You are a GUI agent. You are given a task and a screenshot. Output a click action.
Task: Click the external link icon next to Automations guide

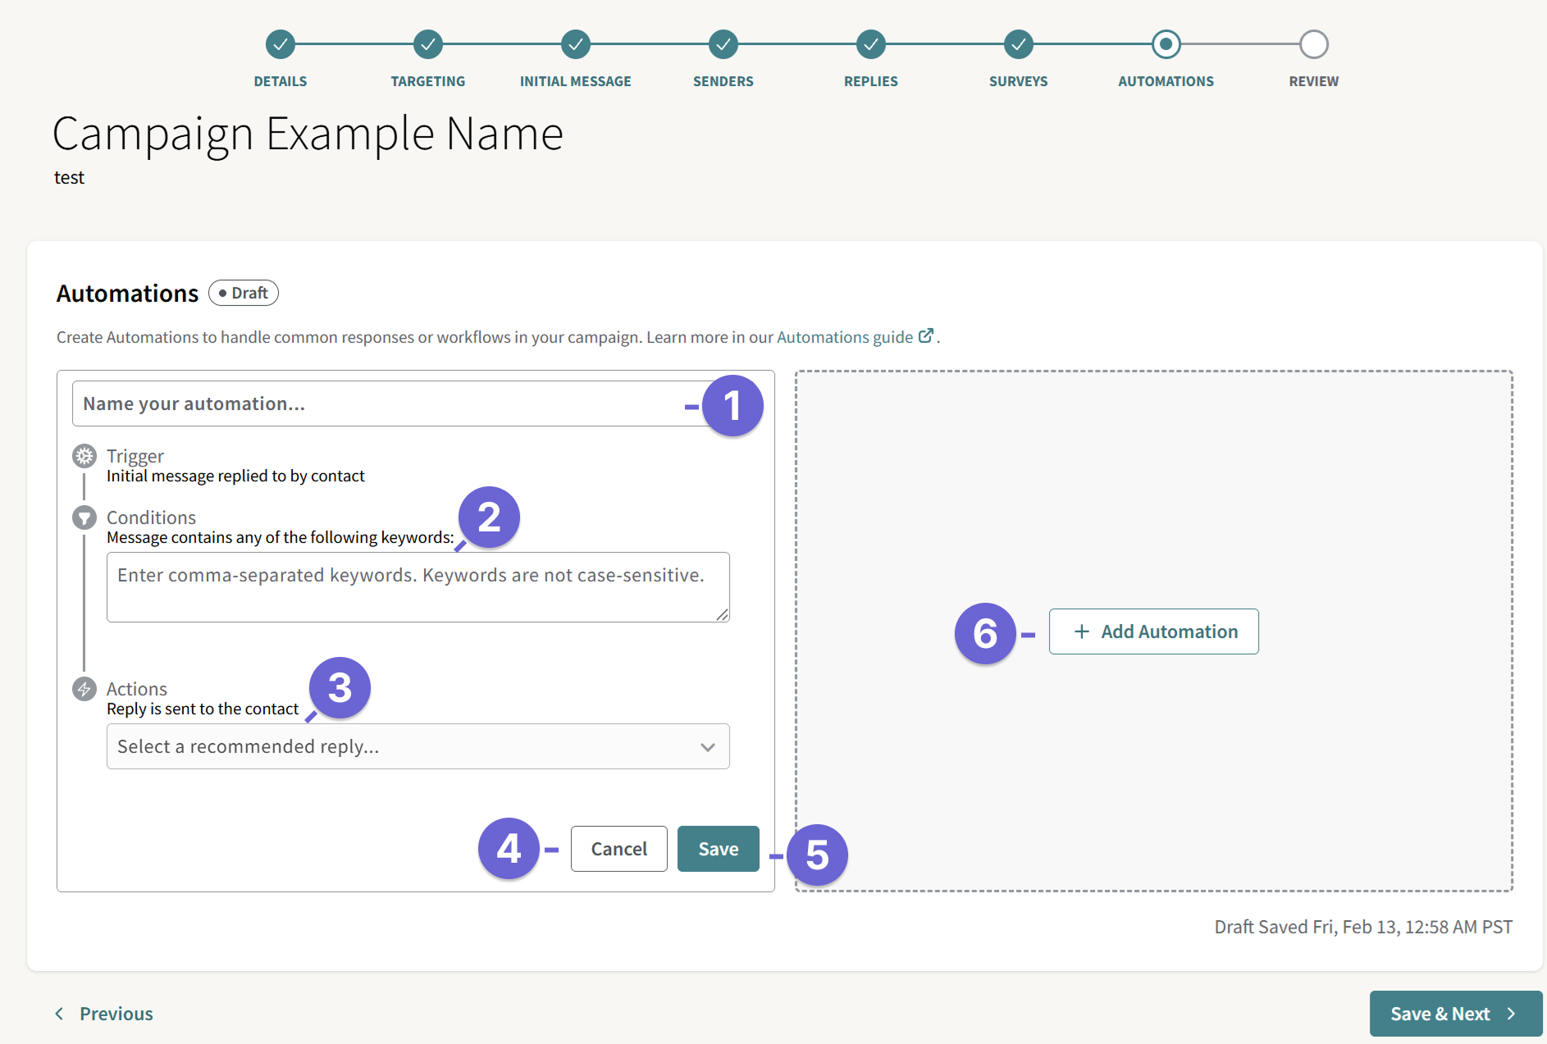point(925,335)
